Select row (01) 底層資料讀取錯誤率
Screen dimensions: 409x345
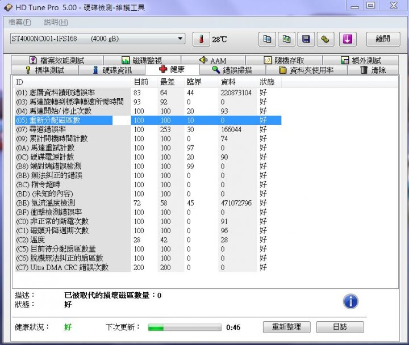(x=148, y=92)
